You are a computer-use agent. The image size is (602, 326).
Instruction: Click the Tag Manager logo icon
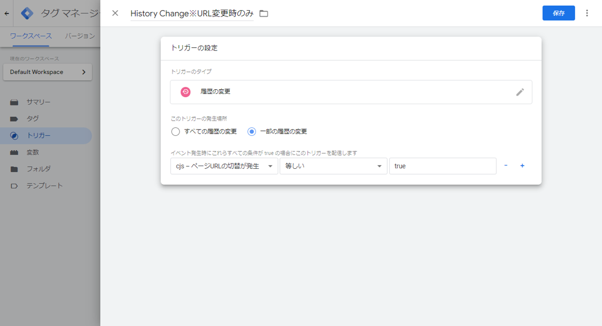click(27, 13)
